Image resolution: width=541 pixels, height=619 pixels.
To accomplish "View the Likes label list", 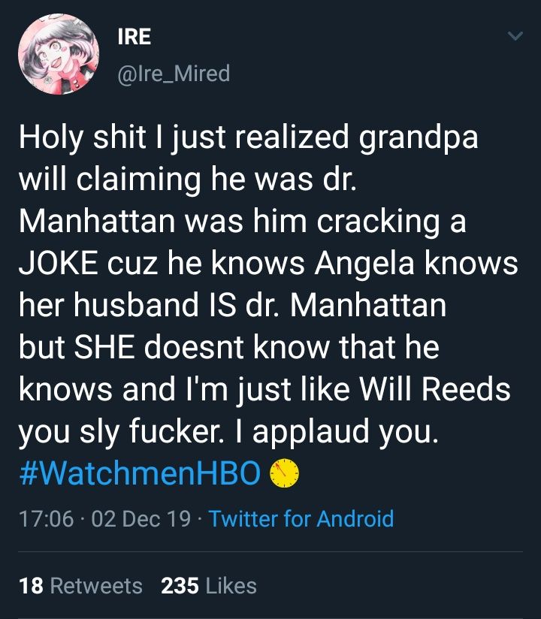I will click(231, 586).
